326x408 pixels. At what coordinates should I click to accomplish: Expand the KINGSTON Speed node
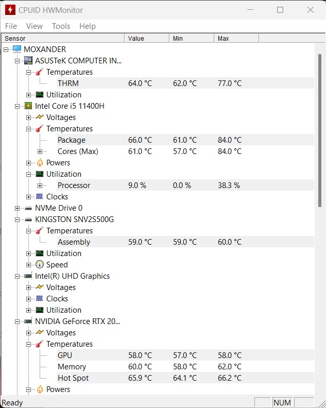[29, 265]
